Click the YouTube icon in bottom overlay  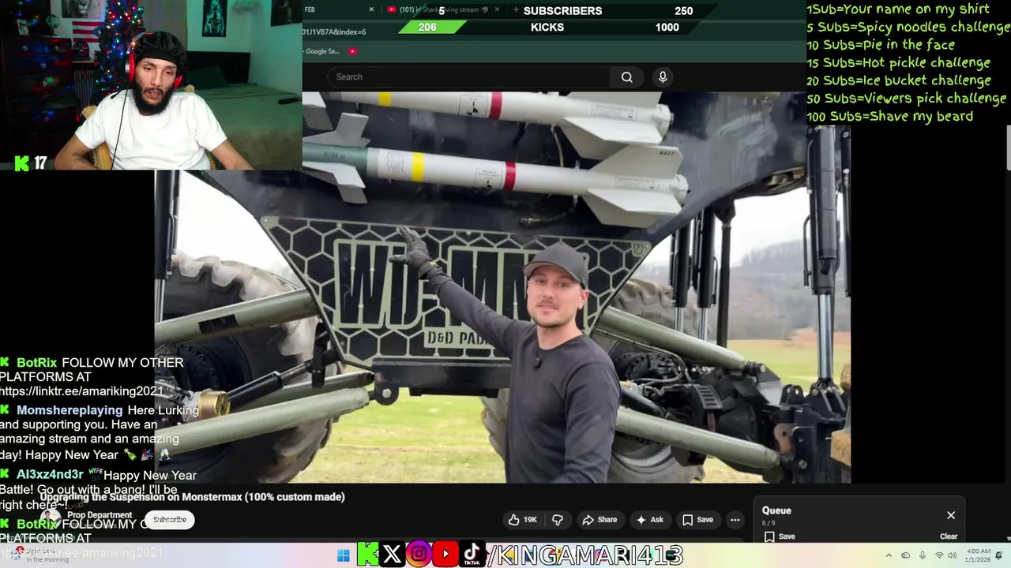point(445,555)
